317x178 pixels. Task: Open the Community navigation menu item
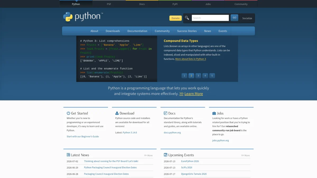coord(162,31)
